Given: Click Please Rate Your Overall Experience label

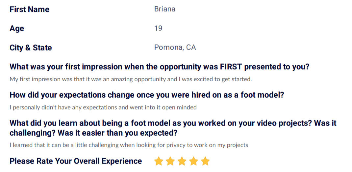Looking at the screenshot, I should [76, 161].
